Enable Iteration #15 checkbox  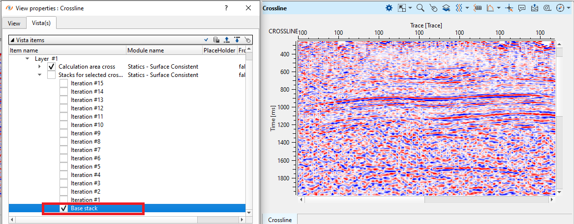click(64, 83)
